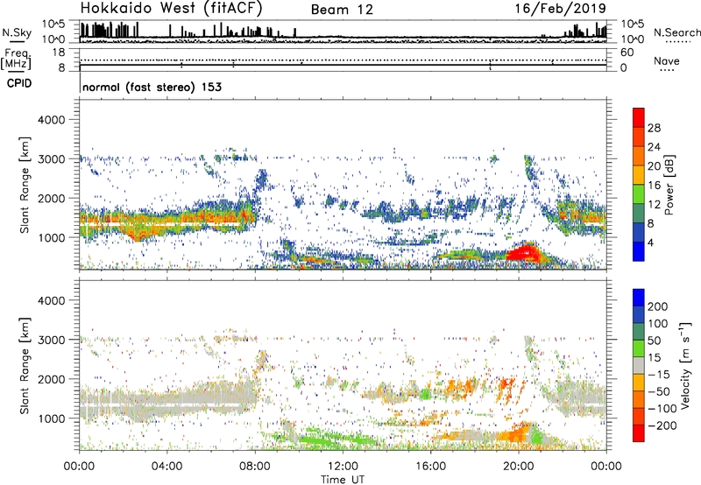Click the "16:00" time tick label
Viewport: 701px width, 485px height.
coord(430,467)
